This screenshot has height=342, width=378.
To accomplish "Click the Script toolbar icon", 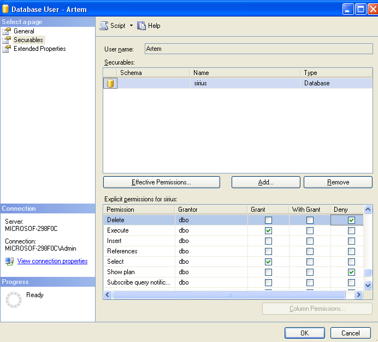I will [x=104, y=26].
